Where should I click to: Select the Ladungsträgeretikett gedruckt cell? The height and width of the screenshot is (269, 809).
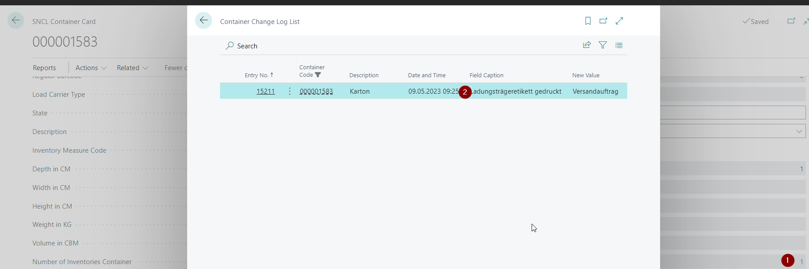pos(516,91)
